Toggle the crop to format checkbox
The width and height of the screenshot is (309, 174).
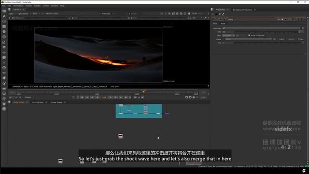point(249,35)
